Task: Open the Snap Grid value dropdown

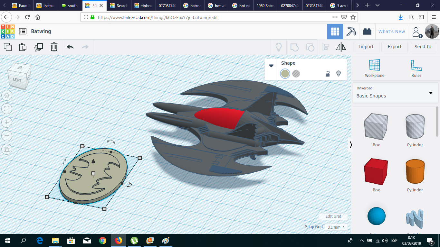Action: point(336,227)
